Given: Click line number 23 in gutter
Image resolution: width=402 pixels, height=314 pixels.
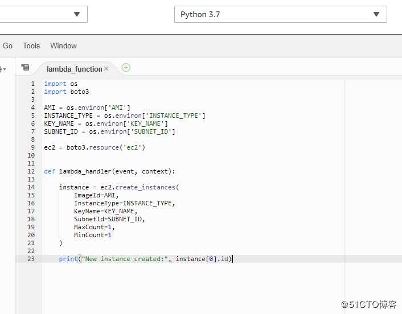Looking at the screenshot, I should pyautogui.click(x=31, y=259).
